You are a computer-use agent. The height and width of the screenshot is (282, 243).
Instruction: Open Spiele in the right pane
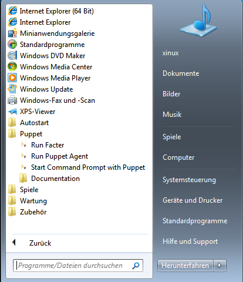click(171, 137)
